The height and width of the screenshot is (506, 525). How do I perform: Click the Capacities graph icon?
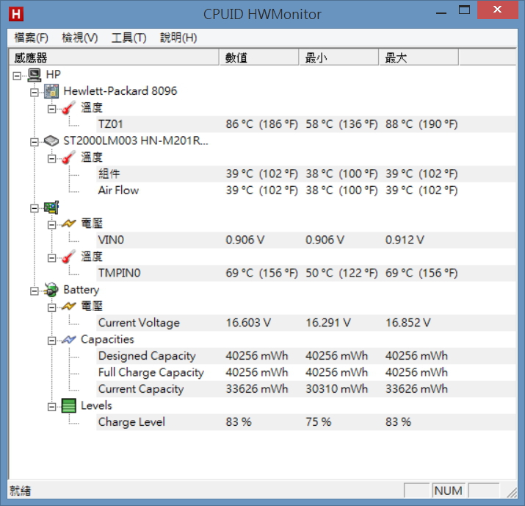click(x=68, y=340)
